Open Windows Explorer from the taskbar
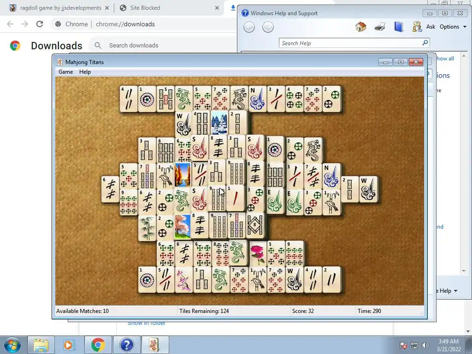472x354 pixels. tap(41, 345)
